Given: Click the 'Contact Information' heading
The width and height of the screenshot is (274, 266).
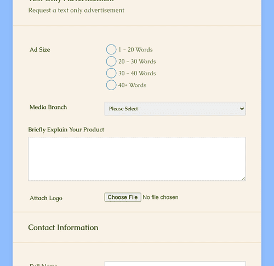Looking at the screenshot, I should point(63,228).
